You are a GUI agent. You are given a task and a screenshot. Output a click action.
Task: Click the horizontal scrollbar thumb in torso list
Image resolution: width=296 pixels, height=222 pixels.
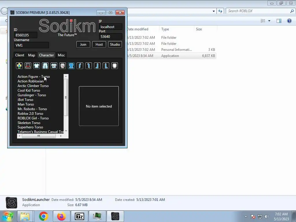point(39,136)
